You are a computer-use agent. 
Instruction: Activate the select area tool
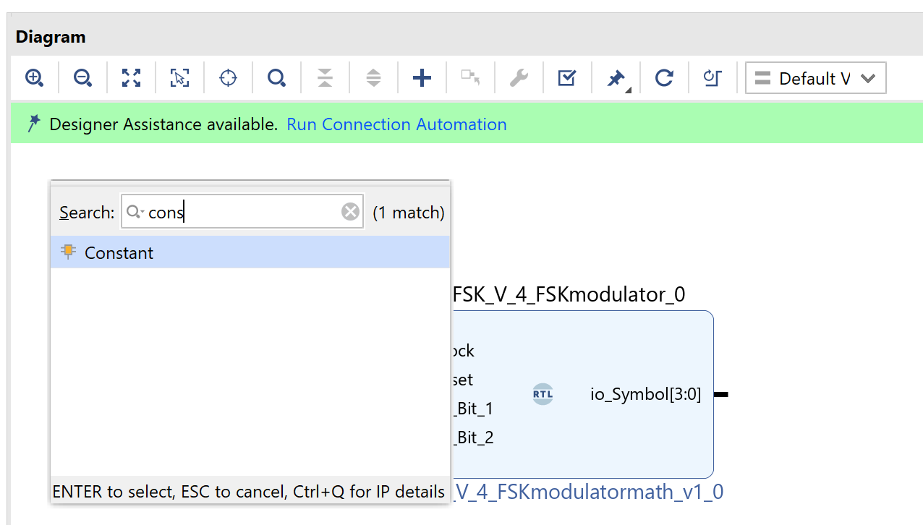179,78
